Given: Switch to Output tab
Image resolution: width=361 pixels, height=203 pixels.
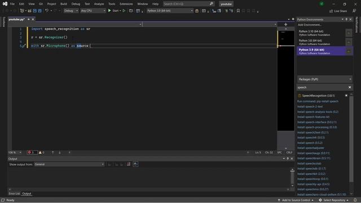Looking at the screenshot, I should click(27, 193).
